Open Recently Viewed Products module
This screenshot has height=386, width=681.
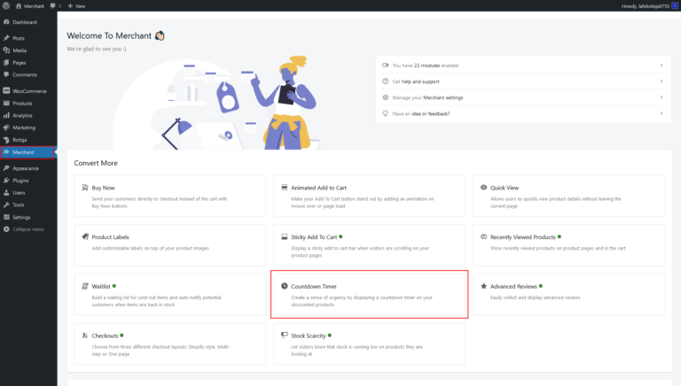click(568, 245)
